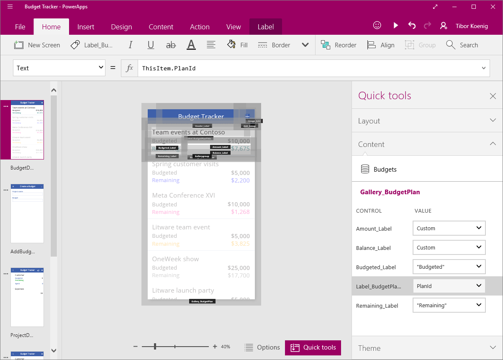
Task: Send feedback with the smiley face icon
Action: [x=377, y=26]
